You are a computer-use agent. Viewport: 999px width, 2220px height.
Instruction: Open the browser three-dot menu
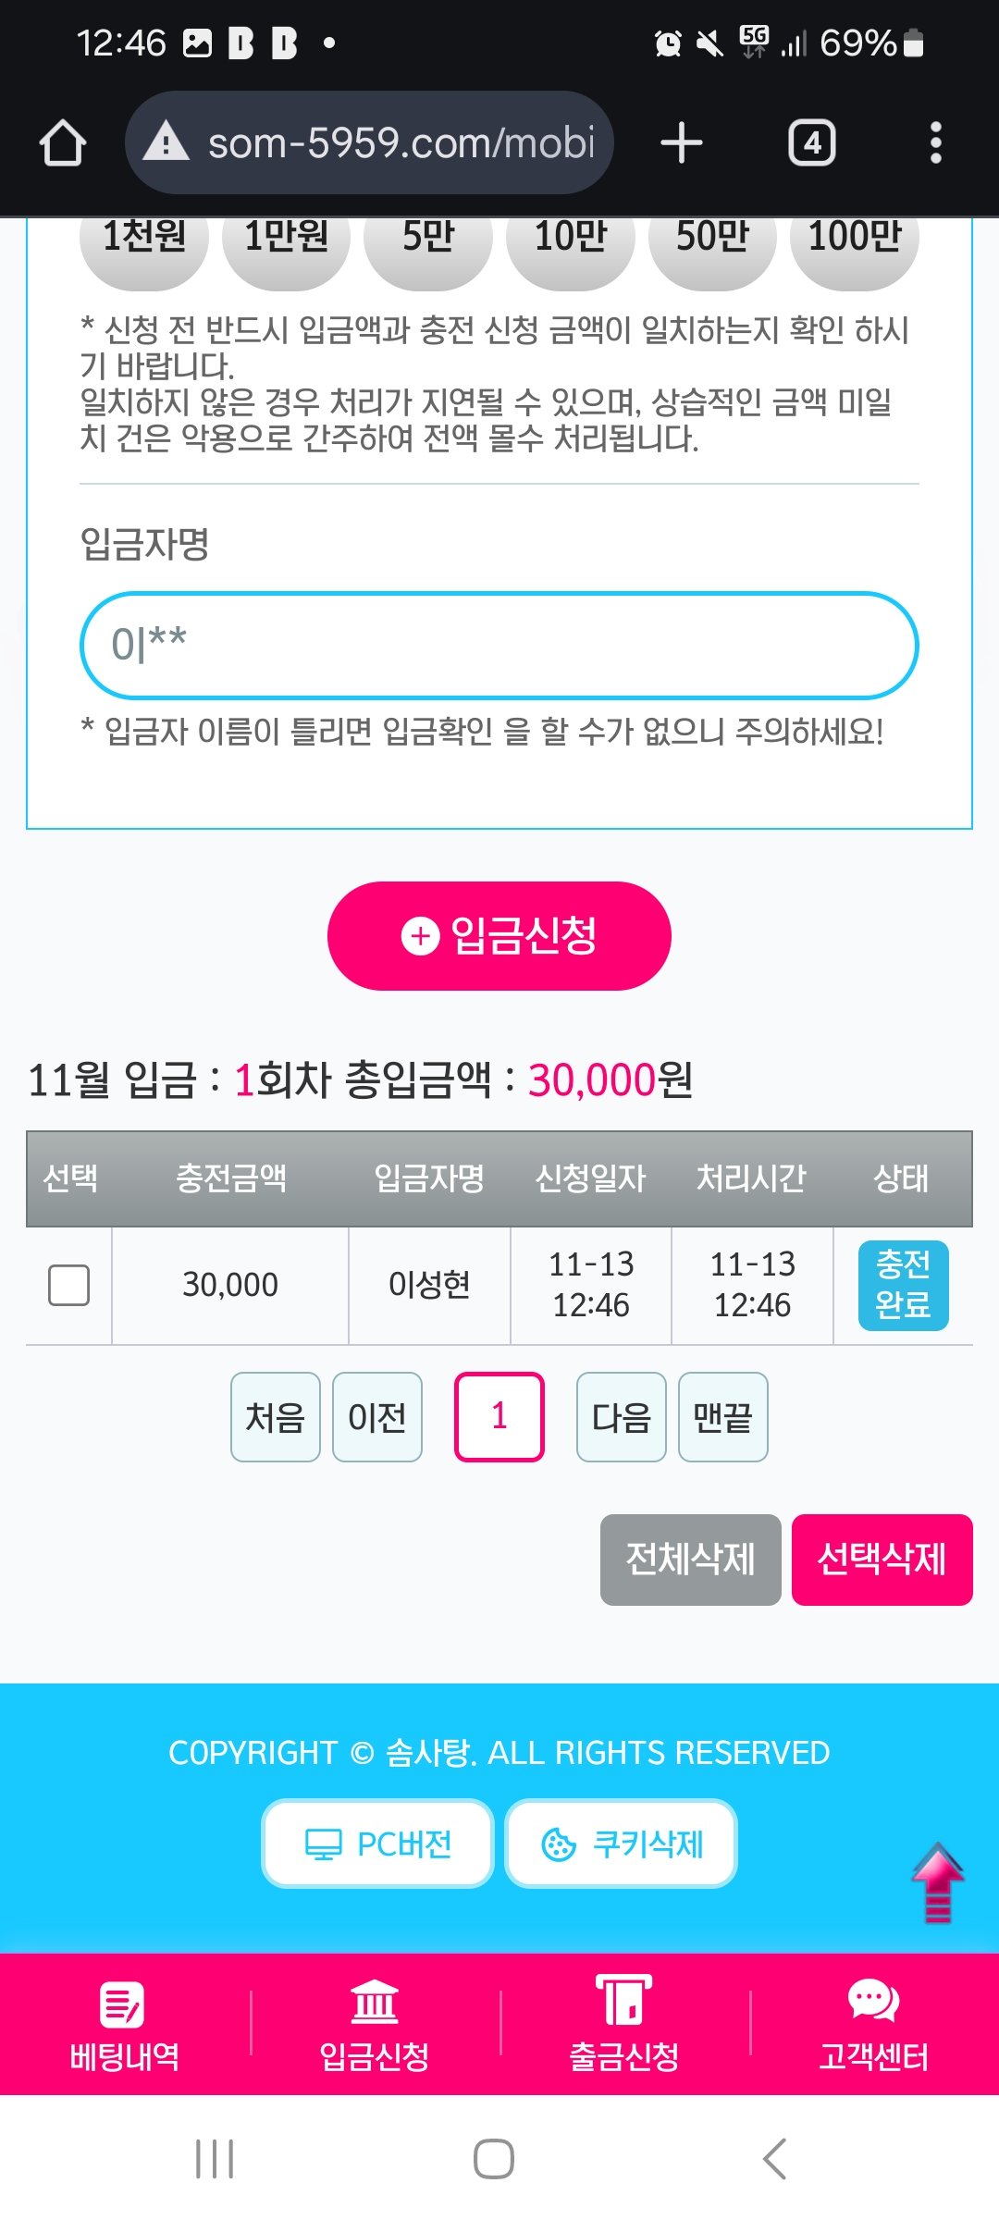935,143
